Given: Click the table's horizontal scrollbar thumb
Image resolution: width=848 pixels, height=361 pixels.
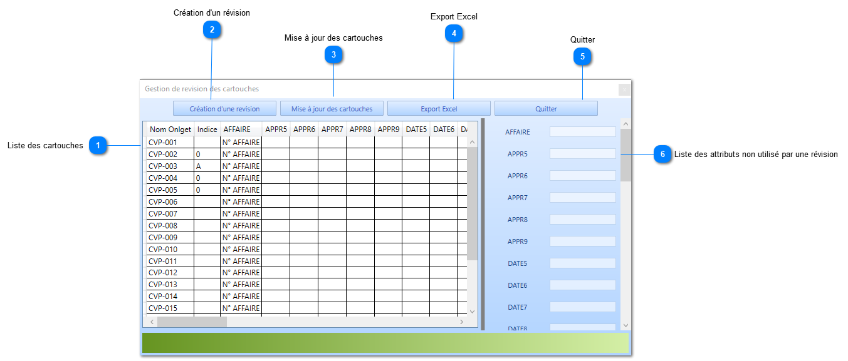Looking at the screenshot, I should (x=192, y=322).
